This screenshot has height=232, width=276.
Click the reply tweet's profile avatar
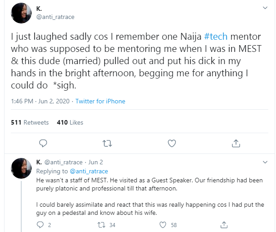click(21, 168)
